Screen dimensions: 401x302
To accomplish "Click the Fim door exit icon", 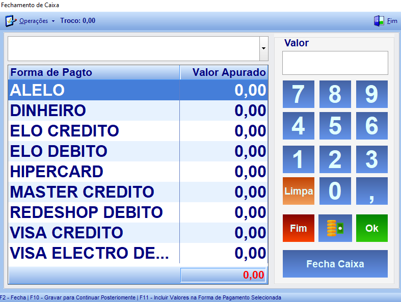I will [x=379, y=21].
